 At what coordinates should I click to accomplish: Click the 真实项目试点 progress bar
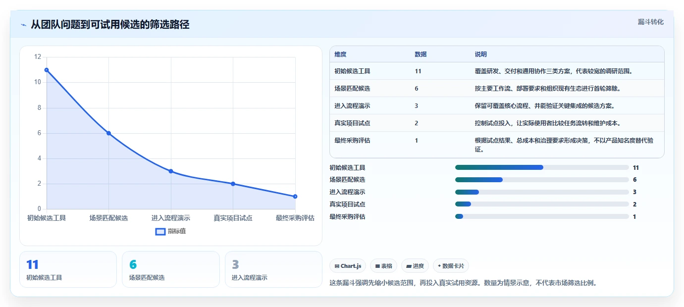[x=542, y=204]
